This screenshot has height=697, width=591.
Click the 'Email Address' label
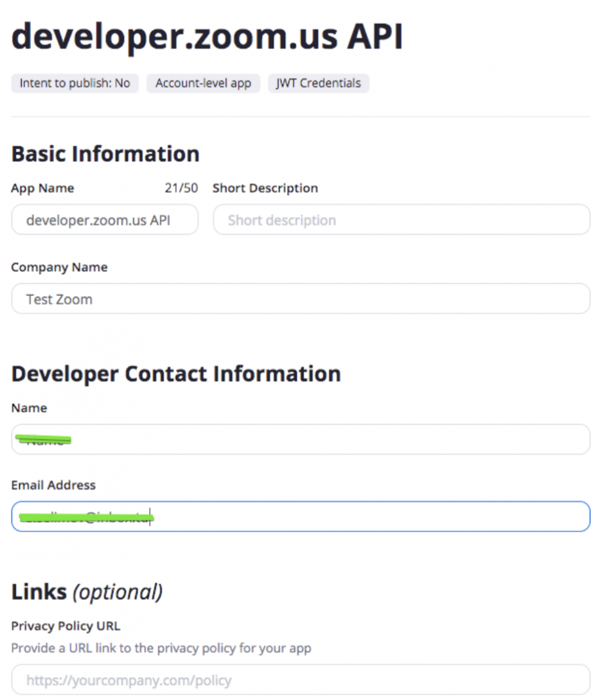pyautogui.click(x=53, y=485)
